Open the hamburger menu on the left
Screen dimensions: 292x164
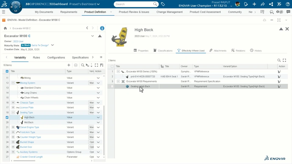(x=4, y=12)
